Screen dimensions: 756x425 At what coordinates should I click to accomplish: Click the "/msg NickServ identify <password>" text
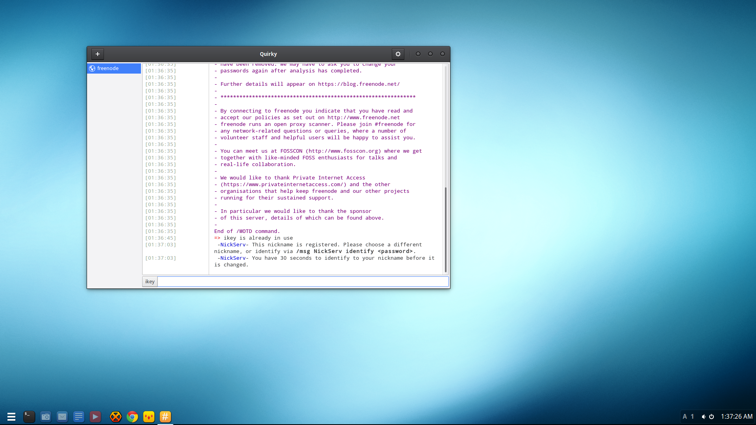pos(354,251)
